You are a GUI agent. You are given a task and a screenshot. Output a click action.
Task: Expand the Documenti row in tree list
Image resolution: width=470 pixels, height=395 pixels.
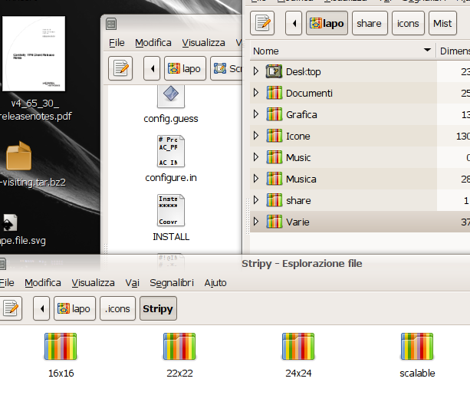point(255,92)
